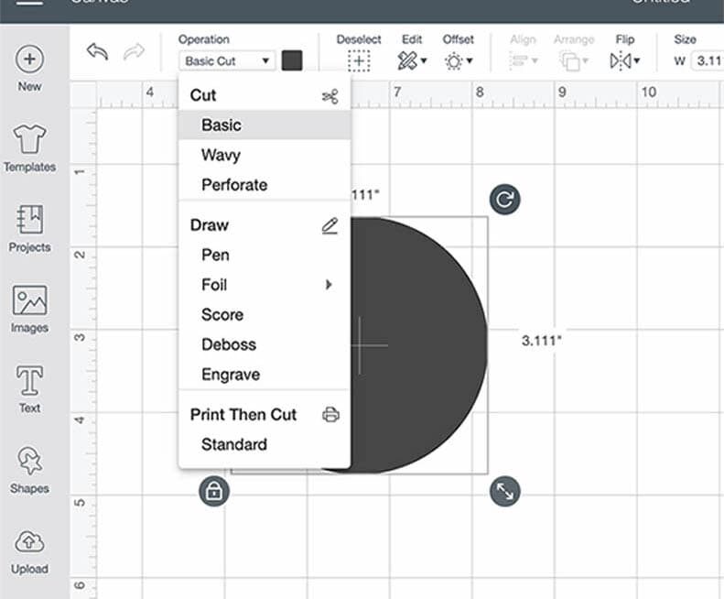Open the Edit tool dropdown
The width and height of the screenshot is (724, 599).
coord(412,60)
